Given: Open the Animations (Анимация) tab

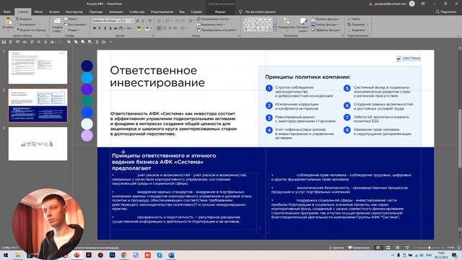Looking at the screenshot, I should click(116, 12).
